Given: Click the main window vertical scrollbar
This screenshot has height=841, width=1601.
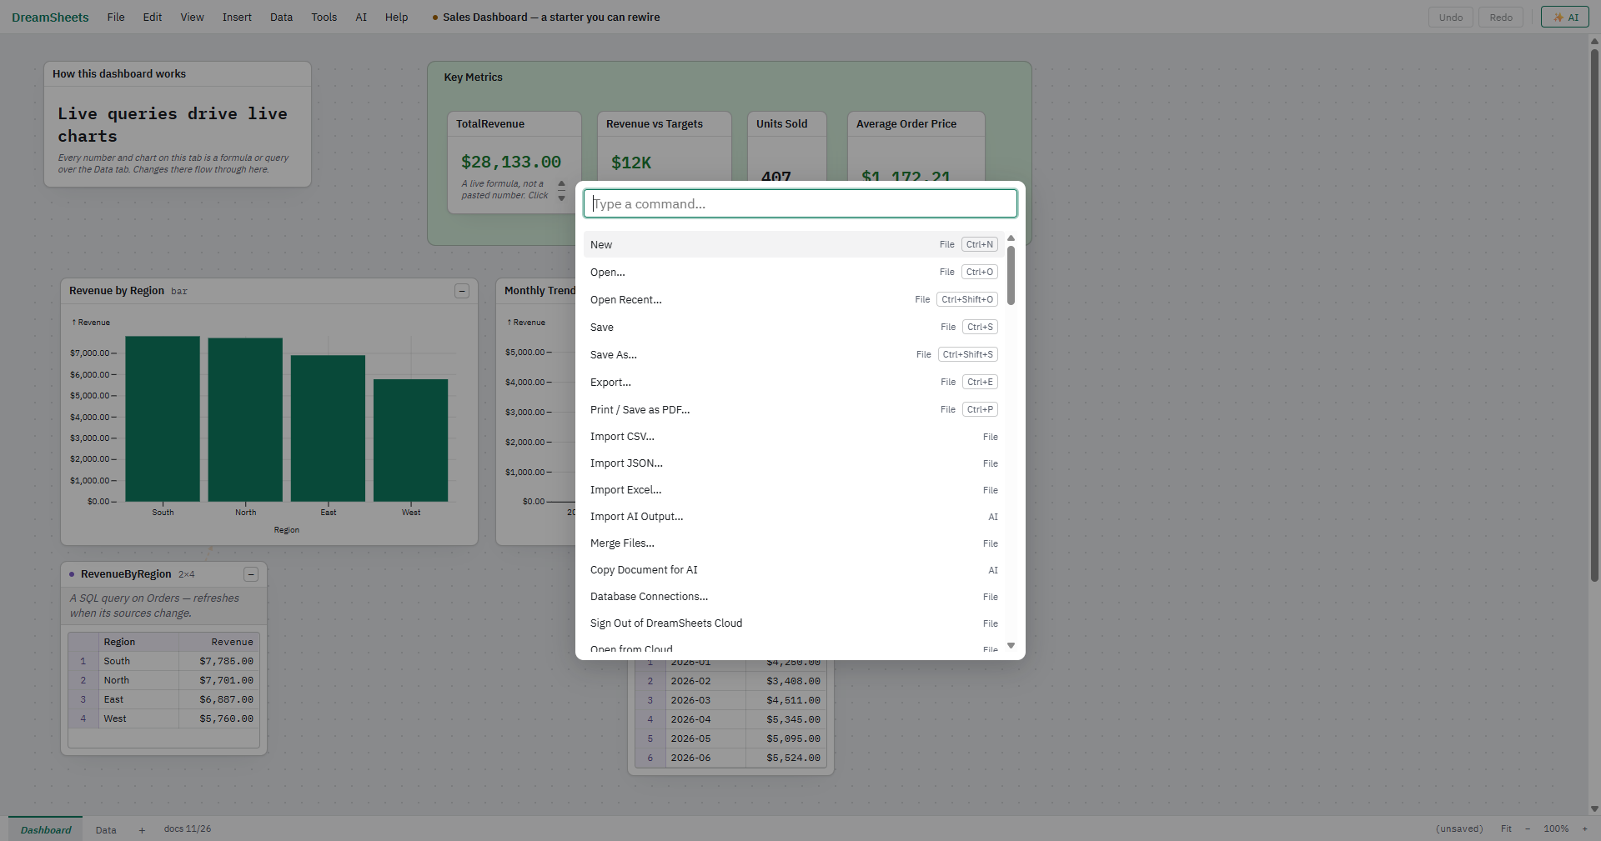Looking at the screenshot, I should coord(1594,317).
